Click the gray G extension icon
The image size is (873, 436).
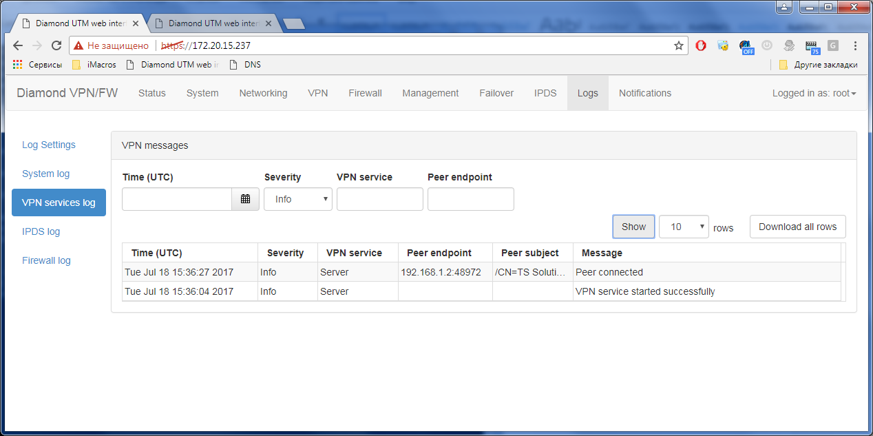833,45
